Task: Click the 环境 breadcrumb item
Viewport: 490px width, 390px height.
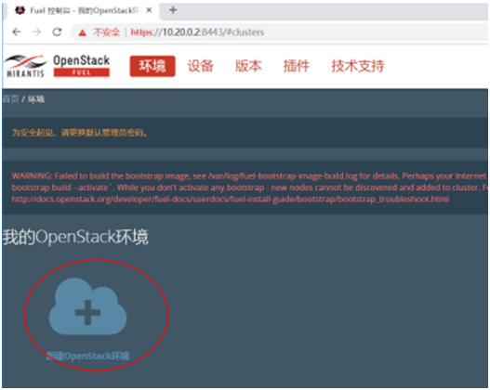Action: [x=36, y=99]
